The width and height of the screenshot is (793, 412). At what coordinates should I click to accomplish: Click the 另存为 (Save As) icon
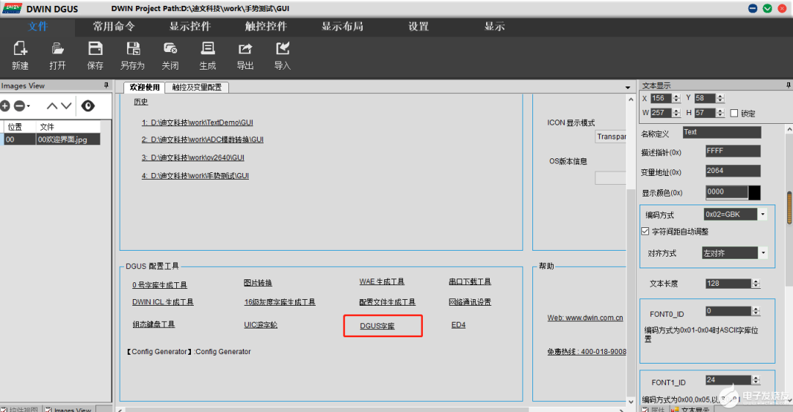(x=133, y=48)
